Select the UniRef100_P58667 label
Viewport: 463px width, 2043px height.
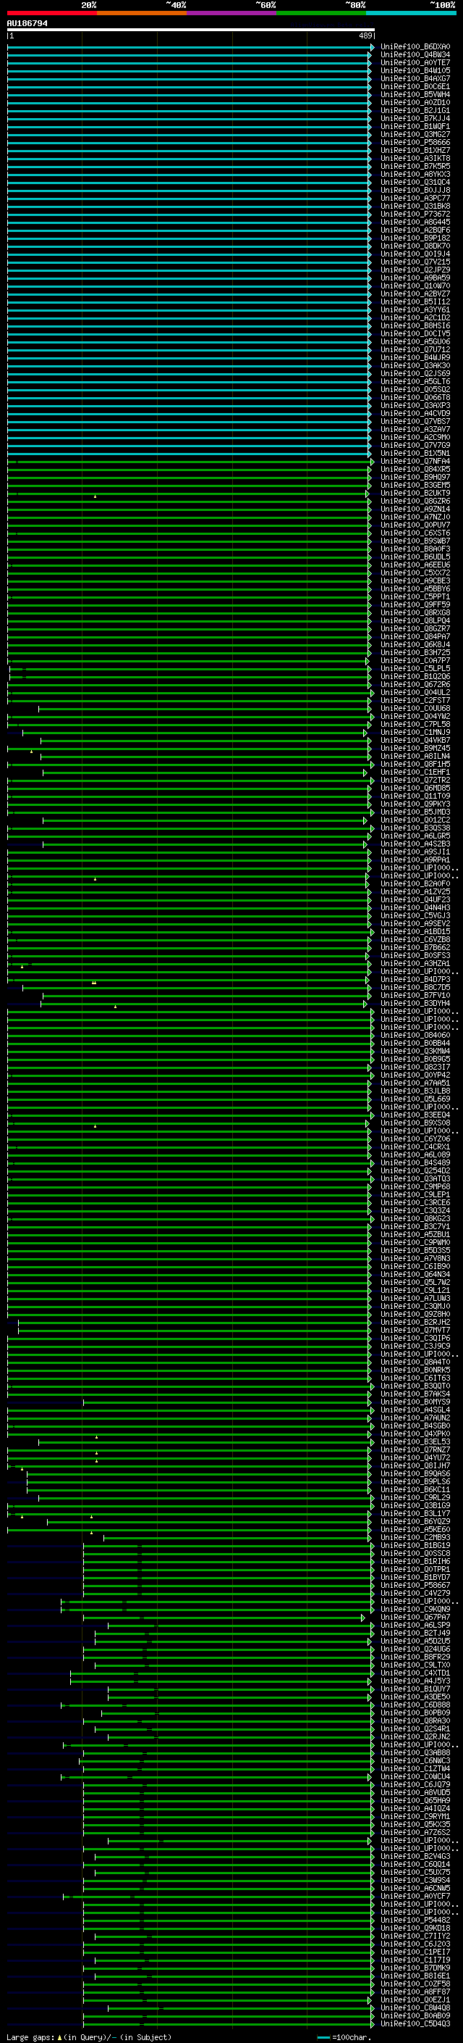click(415, 1586)
